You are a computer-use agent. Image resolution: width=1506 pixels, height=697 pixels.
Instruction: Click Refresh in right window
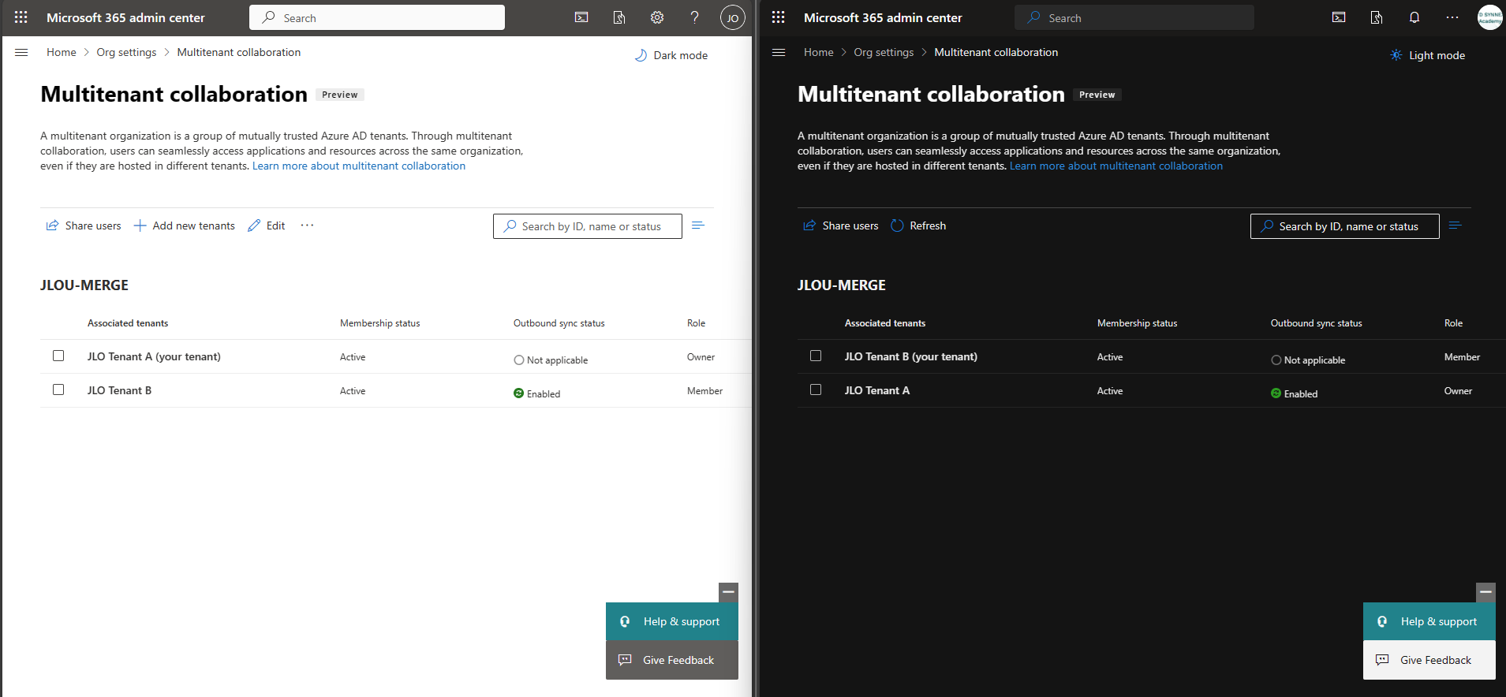tap(918, 225)
